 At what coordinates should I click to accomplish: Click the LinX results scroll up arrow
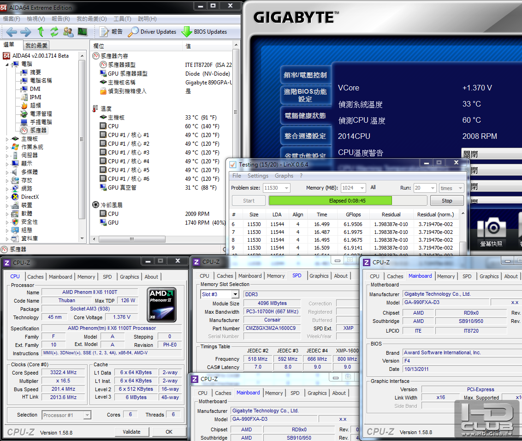point(463,213)
